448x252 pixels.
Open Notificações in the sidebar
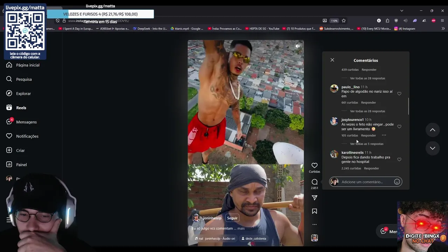(22, 136)
